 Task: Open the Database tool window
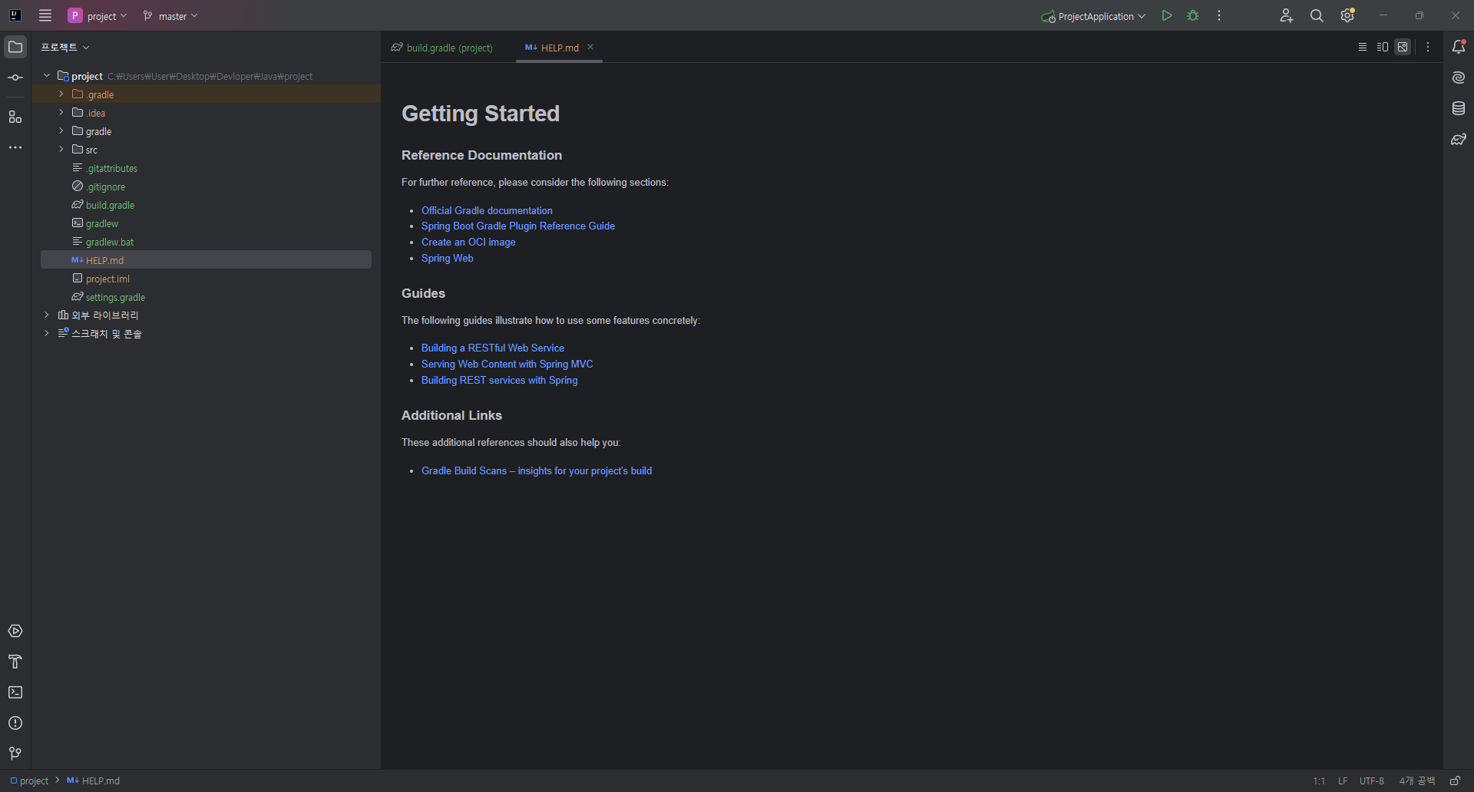pyautogui.click(x=1459, y=108)
